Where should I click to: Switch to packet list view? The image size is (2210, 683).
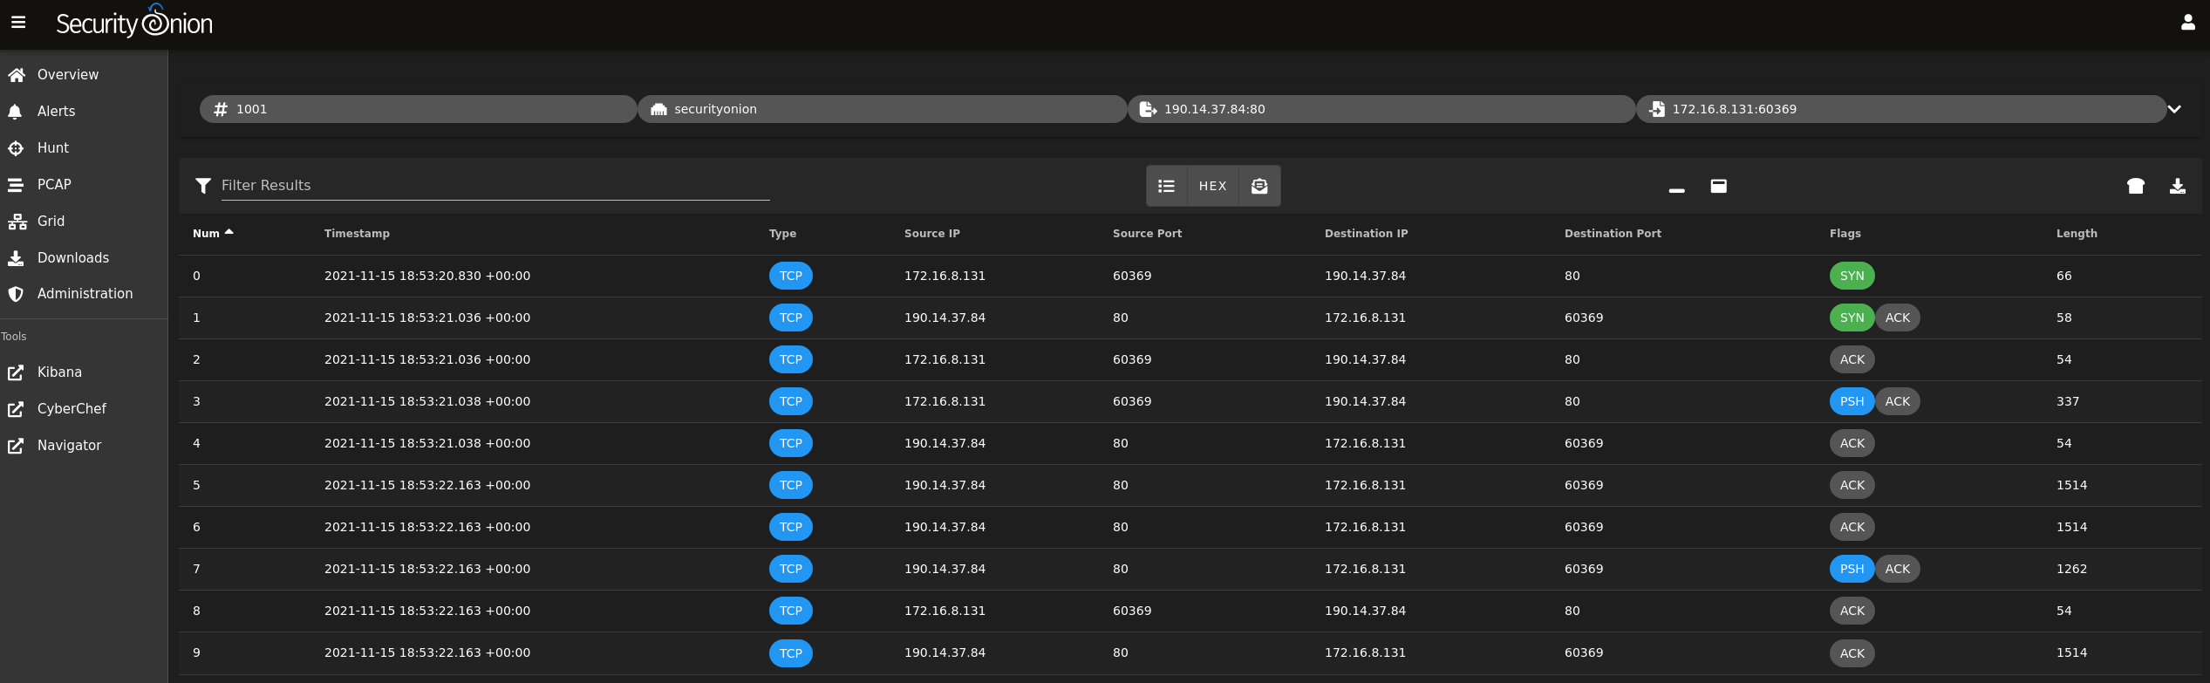coord(1166,186)
